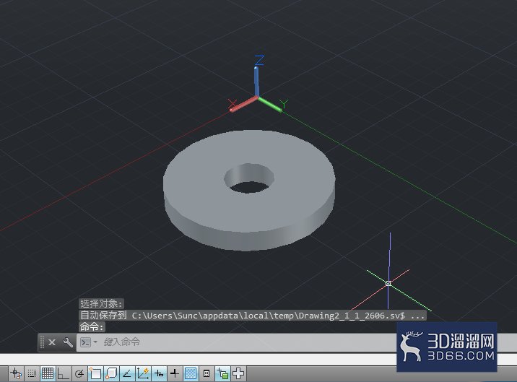
Task: Toggle 2D Object Snap in the status bar
Action: pos(95,373)
